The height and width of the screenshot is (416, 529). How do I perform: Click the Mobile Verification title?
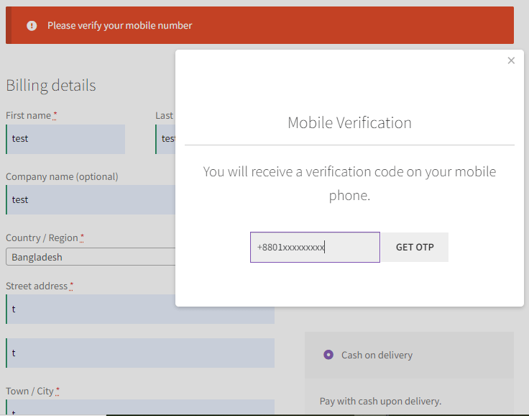(x=349, y=122)
